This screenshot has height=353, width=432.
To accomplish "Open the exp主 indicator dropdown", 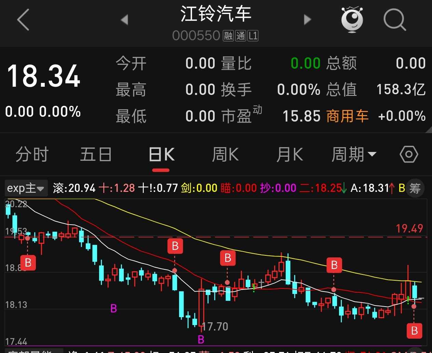I will coord(26,188).
